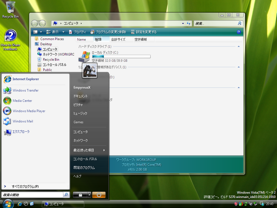This screenshot has height=208, width=277.
Task: Collapse the ハードディスクドライブ group
Action: (x=238, y=46)
